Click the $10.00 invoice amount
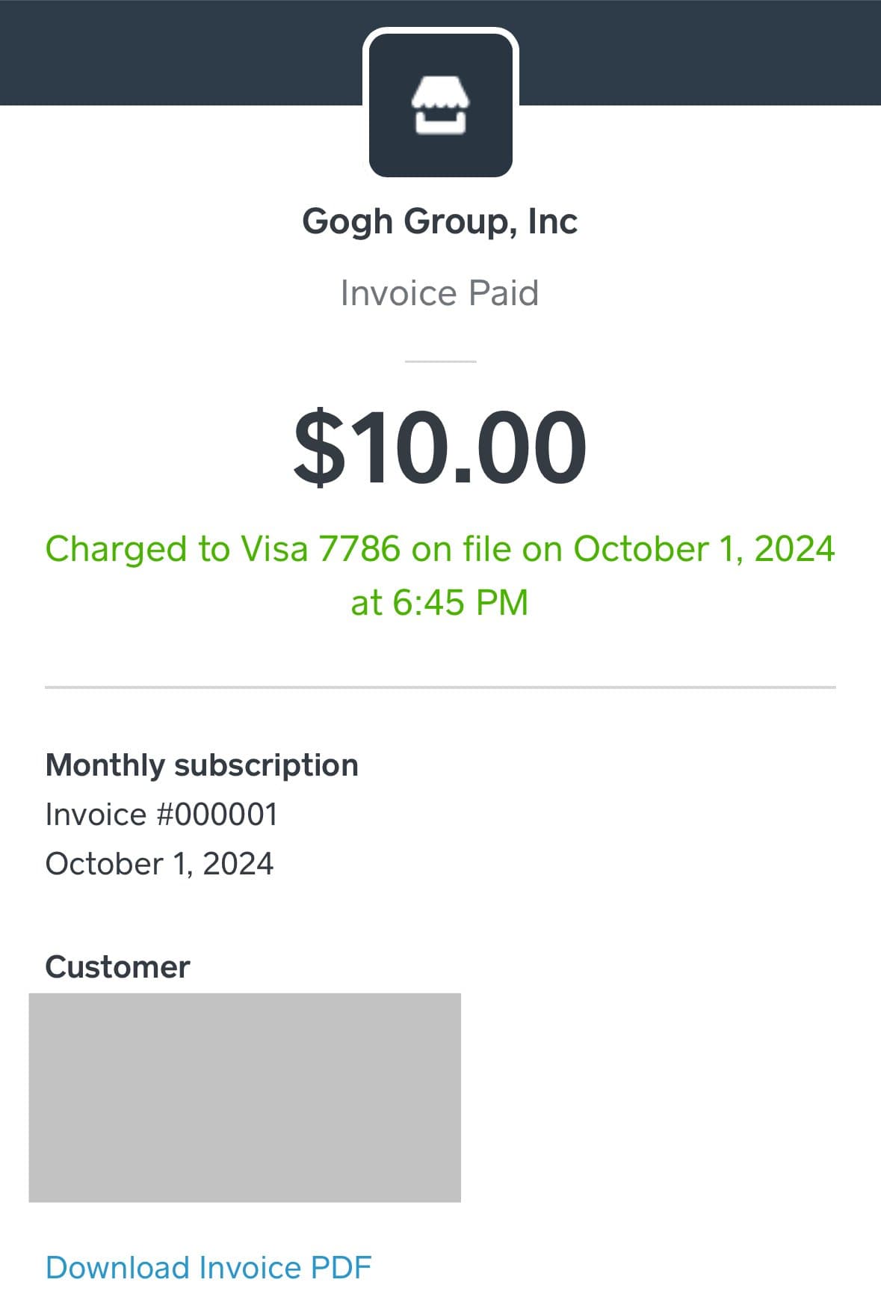881x1312 pixels. (439, 447)
